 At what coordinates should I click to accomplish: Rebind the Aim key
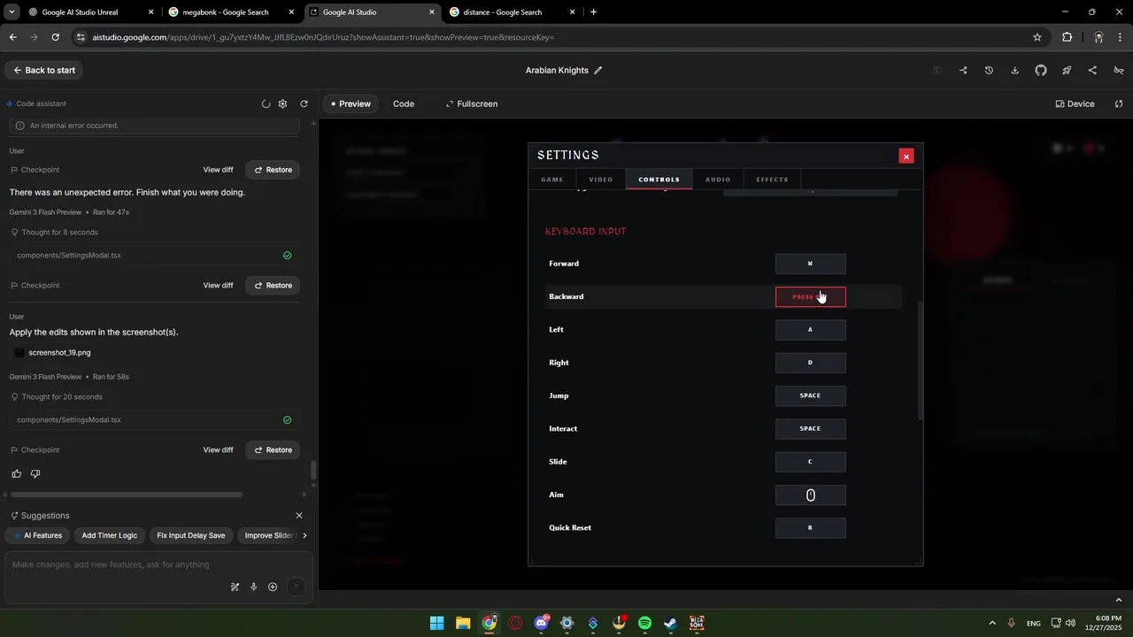click(810, 495)
